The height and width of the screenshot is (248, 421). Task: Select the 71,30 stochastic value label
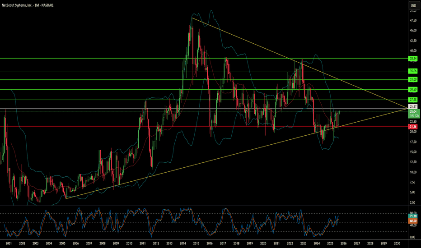(x=413, y=216)
